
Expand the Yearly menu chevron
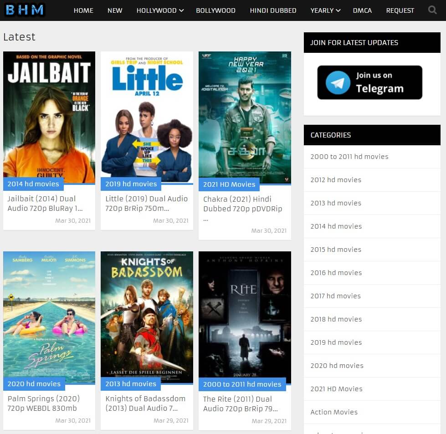[338, 10]
